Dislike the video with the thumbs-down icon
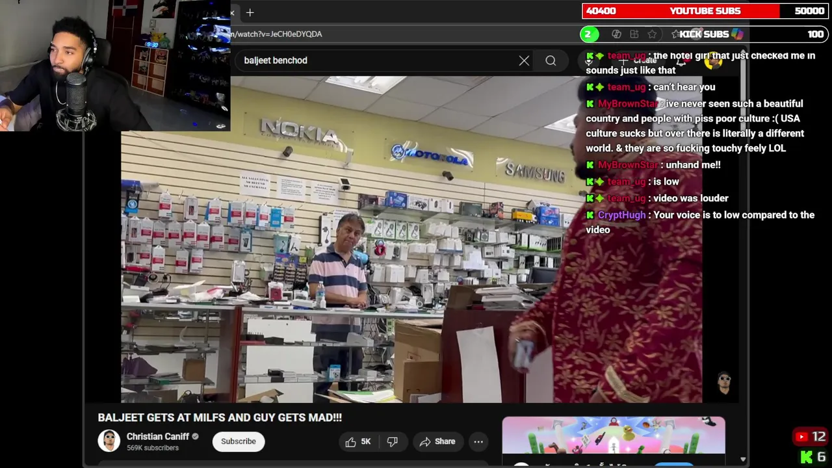This screenshot has width=832, height=468. coord(392,441)
